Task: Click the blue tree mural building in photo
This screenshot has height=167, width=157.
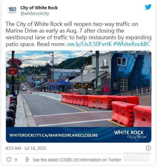Action: click(131, 73)
